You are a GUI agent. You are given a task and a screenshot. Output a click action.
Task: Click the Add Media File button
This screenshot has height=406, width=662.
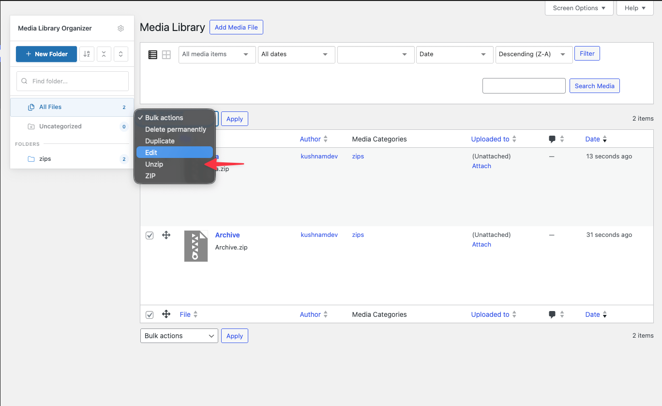pyautogui.click(x=236, y=27)
